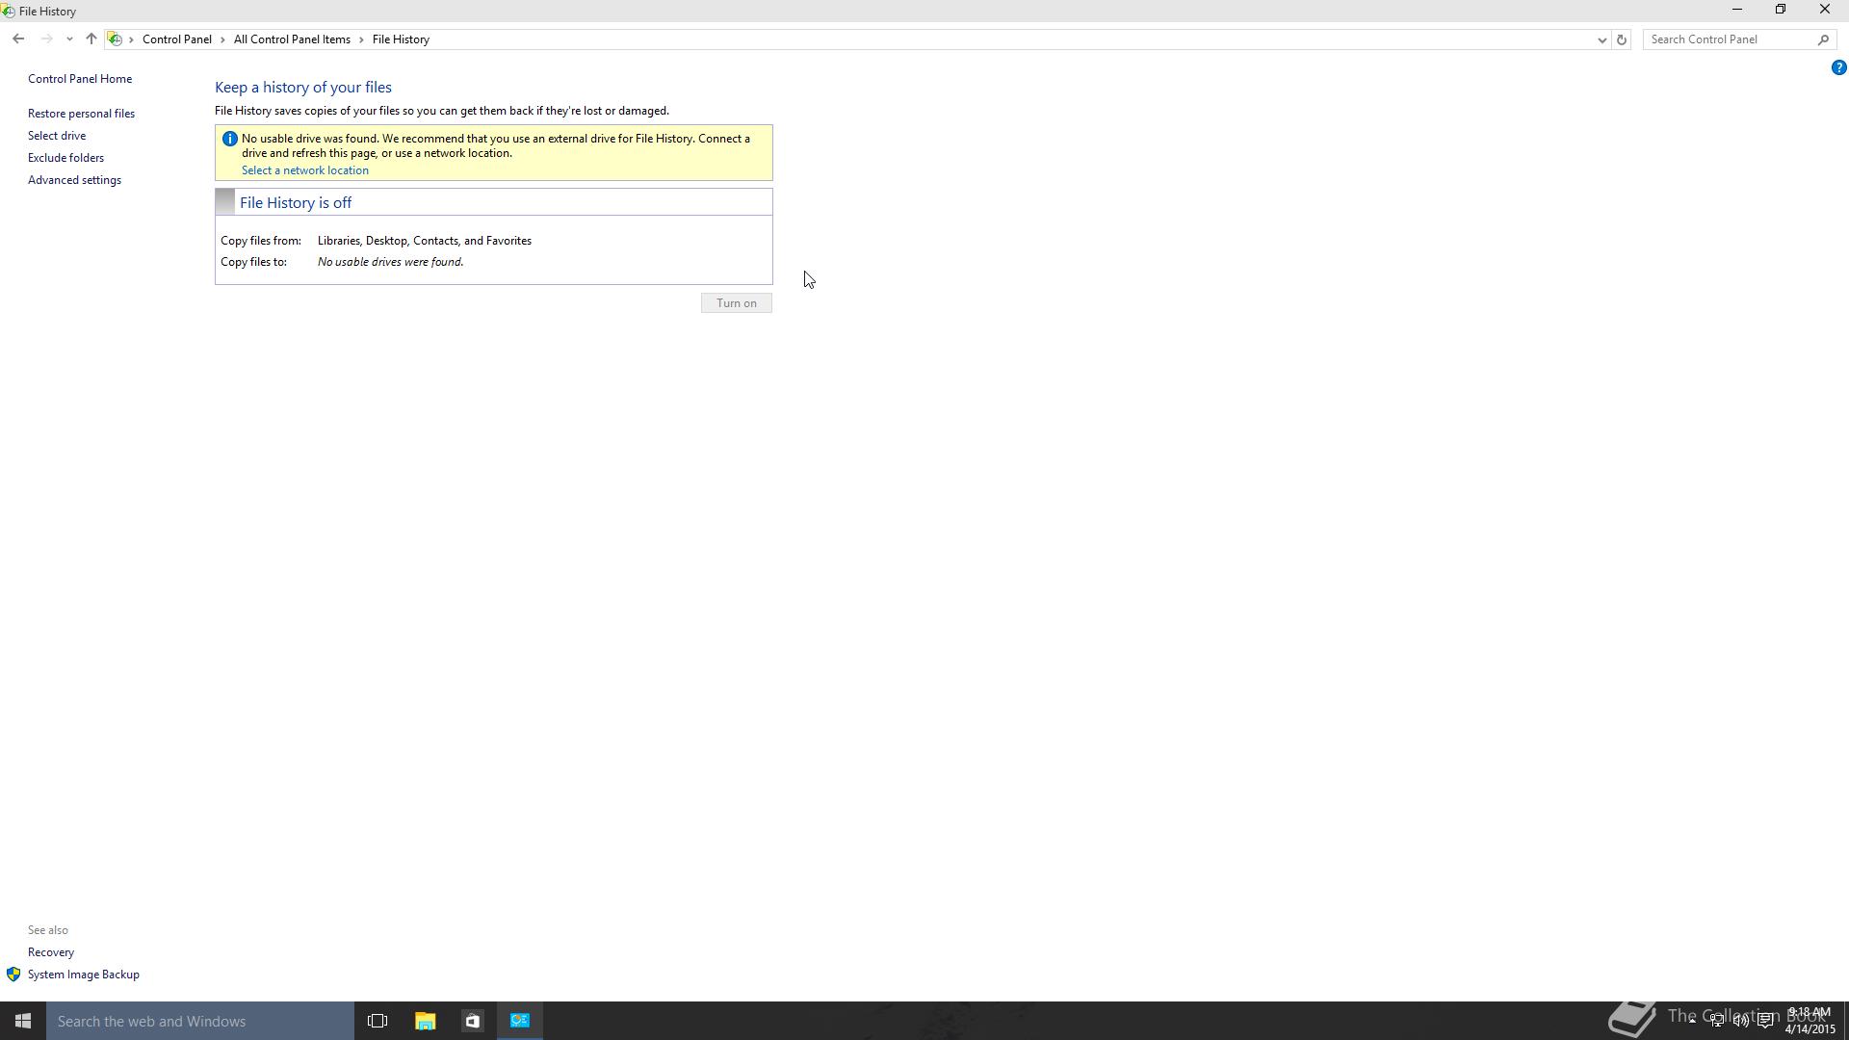1849x1040 pixels.
Task: Click the File History address bar icon
Action: click(115, 39)
